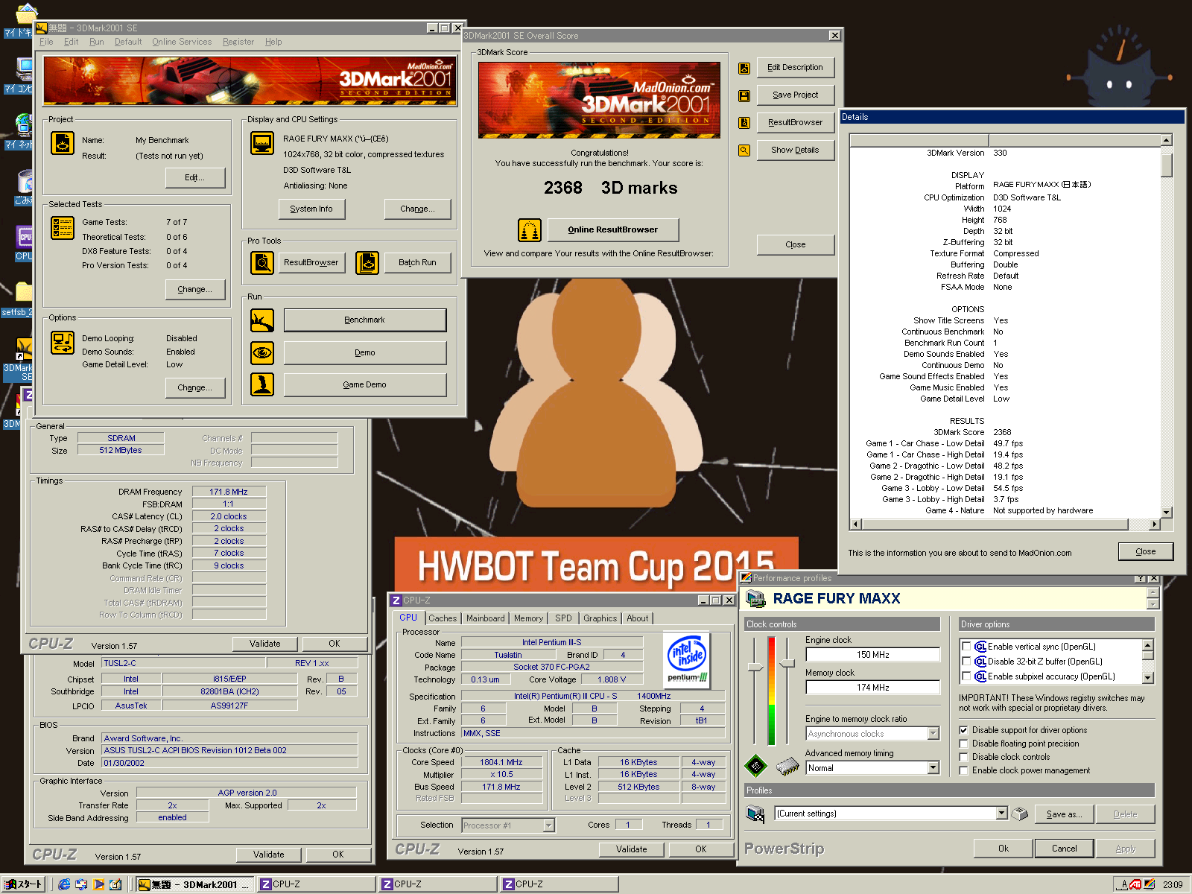Switch to the Mainboard tab in CPU-Z
Screen dimensions: 1192x894
(486, 618)
